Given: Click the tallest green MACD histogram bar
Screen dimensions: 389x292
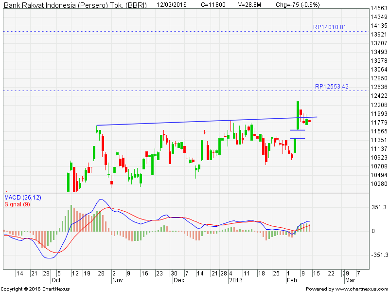Looking at the screenshot, I should pos(71,218).
